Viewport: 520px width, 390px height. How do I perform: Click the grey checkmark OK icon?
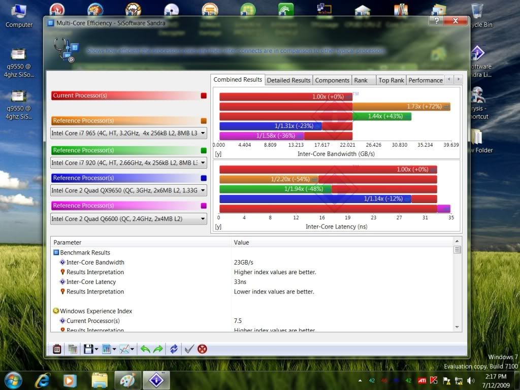click(189, 349)
